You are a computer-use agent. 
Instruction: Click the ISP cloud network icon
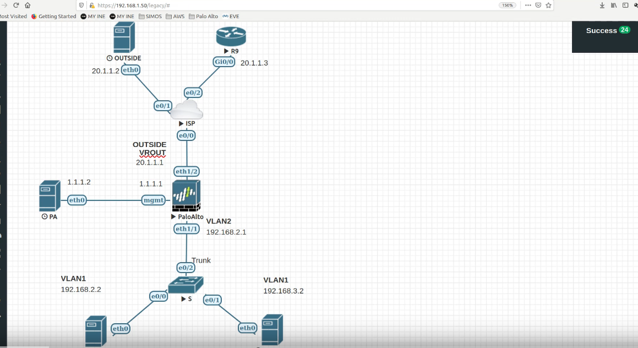click(187, 112)
